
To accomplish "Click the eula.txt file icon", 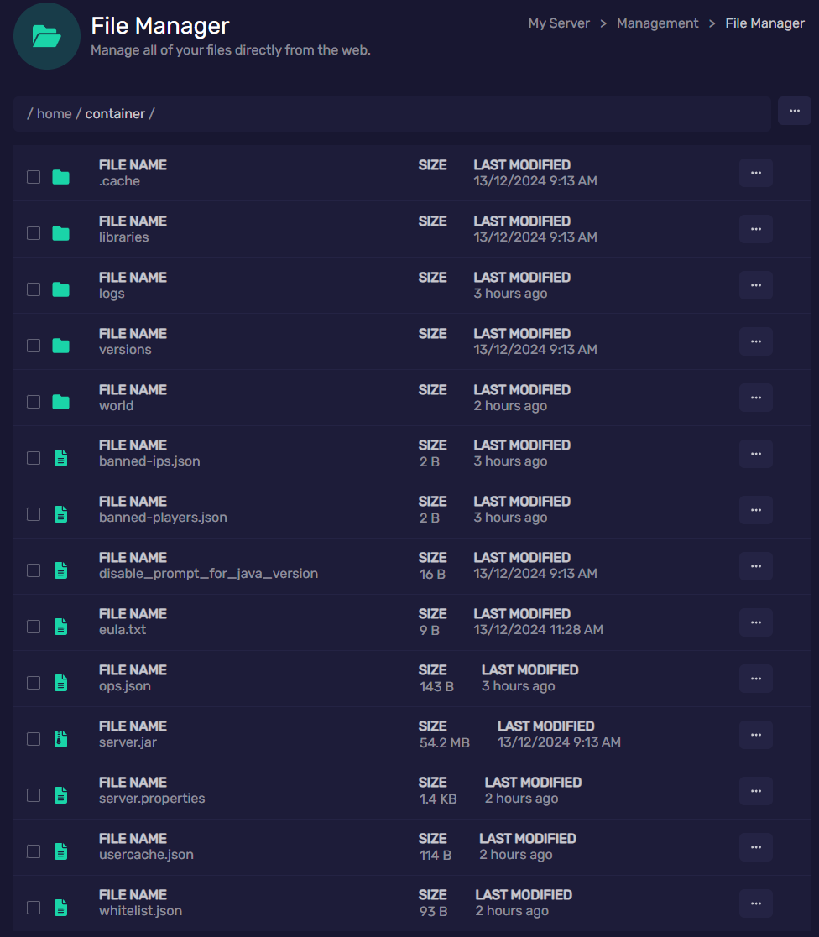I will tap(60, 627).
